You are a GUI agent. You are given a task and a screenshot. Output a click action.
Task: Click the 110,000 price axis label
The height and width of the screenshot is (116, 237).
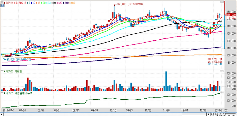[232, 48]
